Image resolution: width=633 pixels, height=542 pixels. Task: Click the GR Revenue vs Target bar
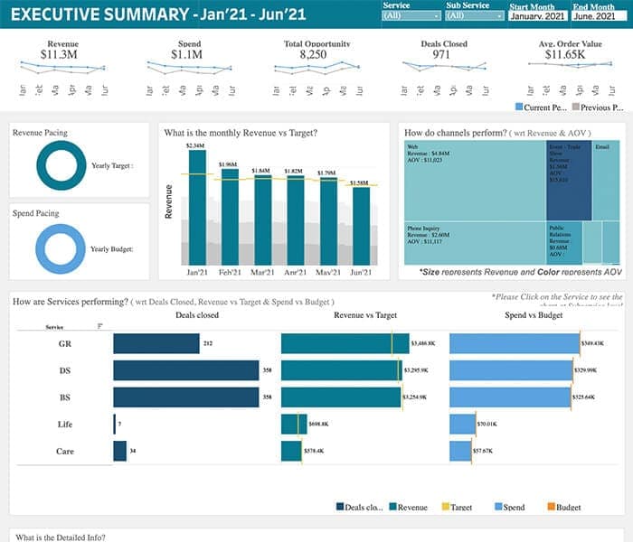(345, 343)
